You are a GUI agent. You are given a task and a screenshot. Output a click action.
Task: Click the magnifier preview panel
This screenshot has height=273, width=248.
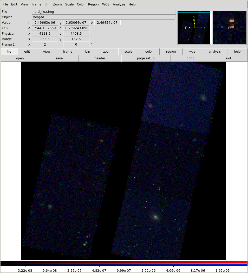[230, 28]
